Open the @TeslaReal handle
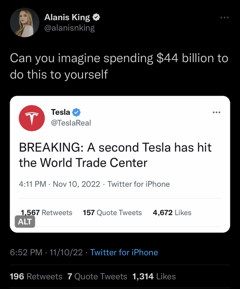Screen dimensions: 240x289 coord(71,123)
